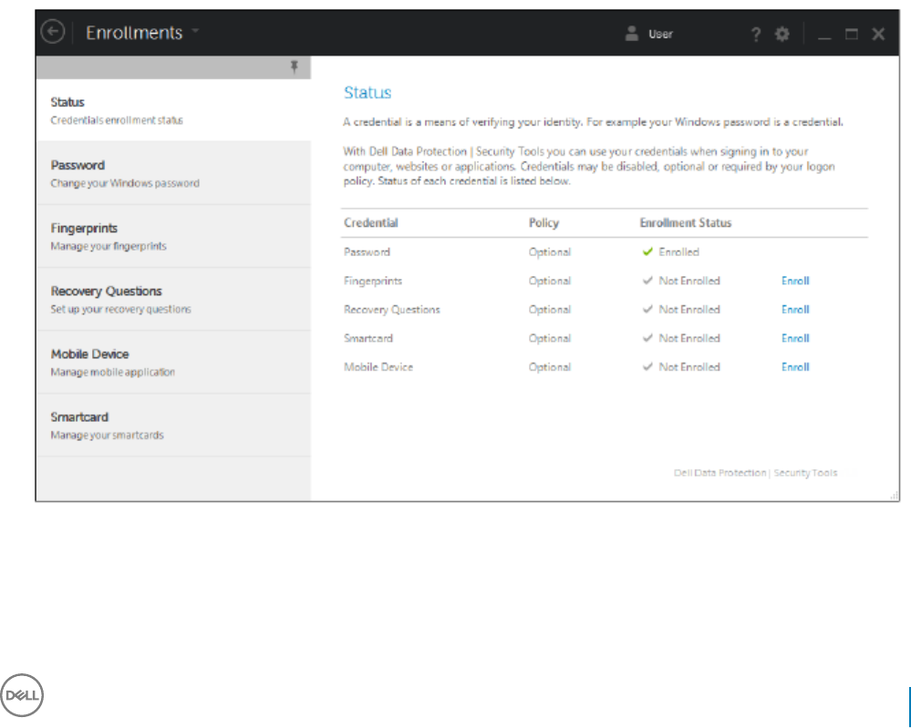Maximize the Enrollments window
911x728 pixels.
point(852,34)
